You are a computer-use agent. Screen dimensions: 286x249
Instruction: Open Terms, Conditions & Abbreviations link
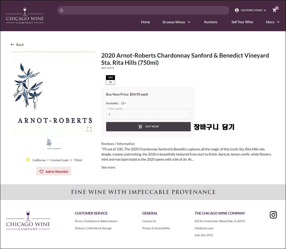[x=96, y=221]
